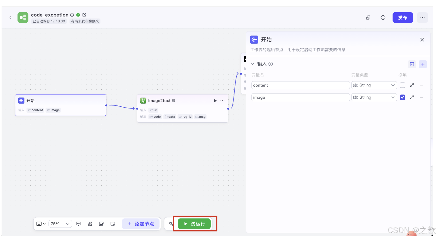Viewport: 437px width, 238px height.
Task: Open the comment tool in the canvas toolbar
Action: 78,224
